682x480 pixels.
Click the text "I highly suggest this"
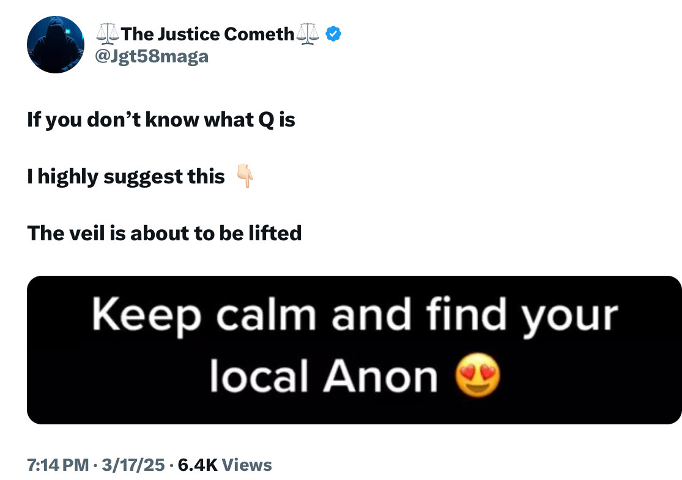click(x=126, y=177)
